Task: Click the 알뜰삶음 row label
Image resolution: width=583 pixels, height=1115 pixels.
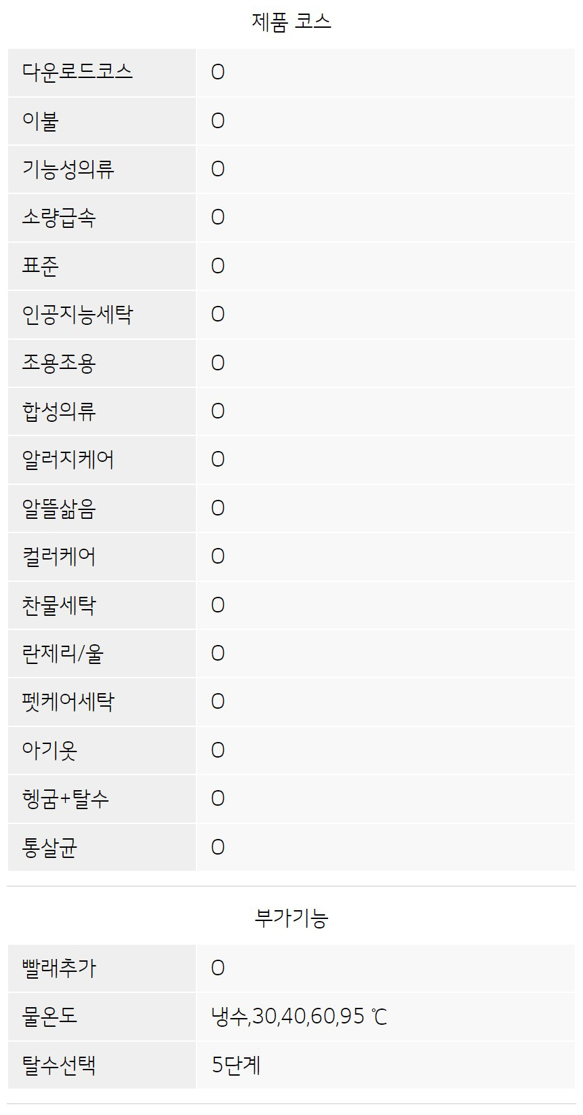Action: [x=59, y=508]
